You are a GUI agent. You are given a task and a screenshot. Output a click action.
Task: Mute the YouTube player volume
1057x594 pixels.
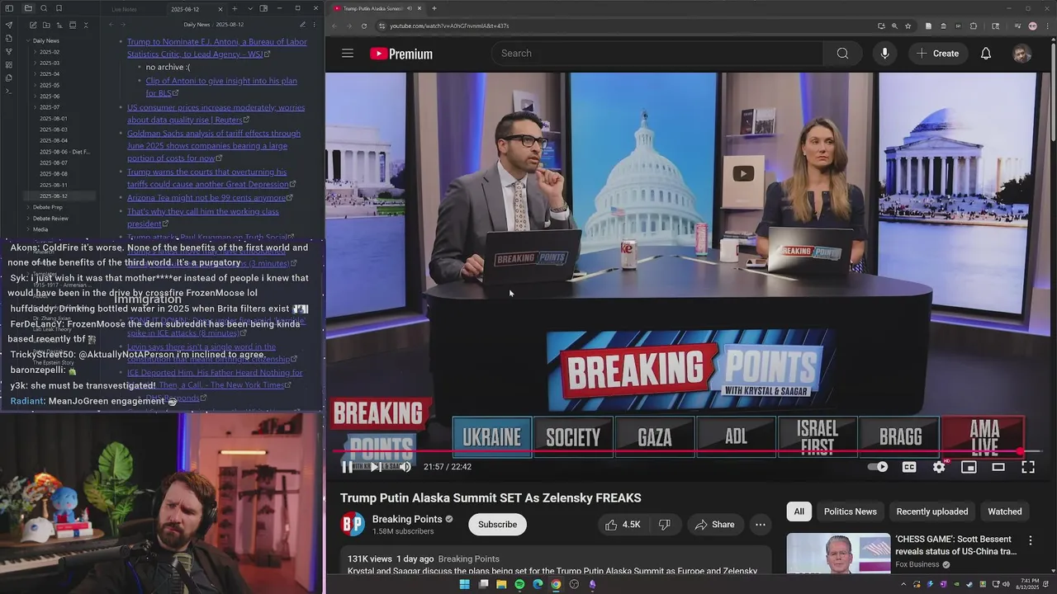click(405, 467)
